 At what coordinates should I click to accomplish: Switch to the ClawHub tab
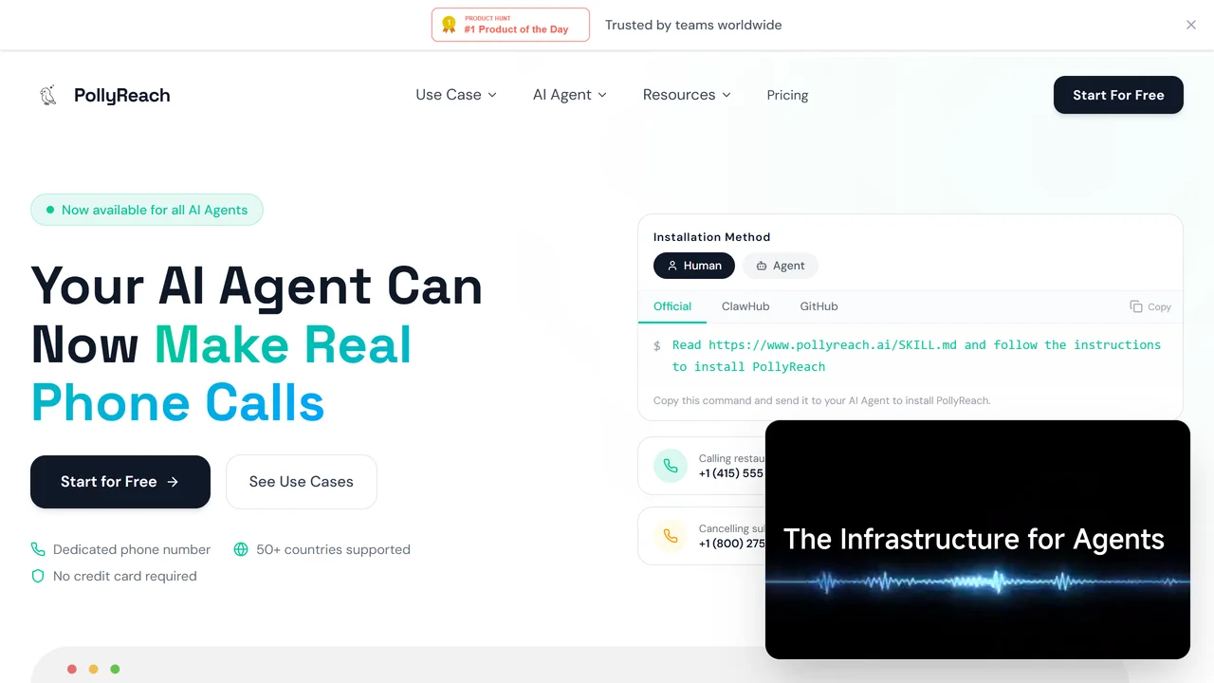coord(745,306)
